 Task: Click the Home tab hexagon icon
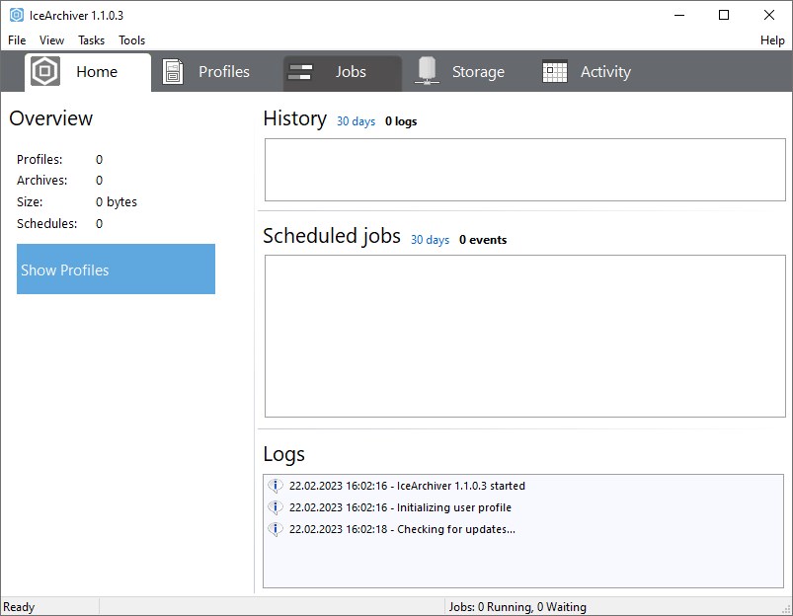(45, 71)
